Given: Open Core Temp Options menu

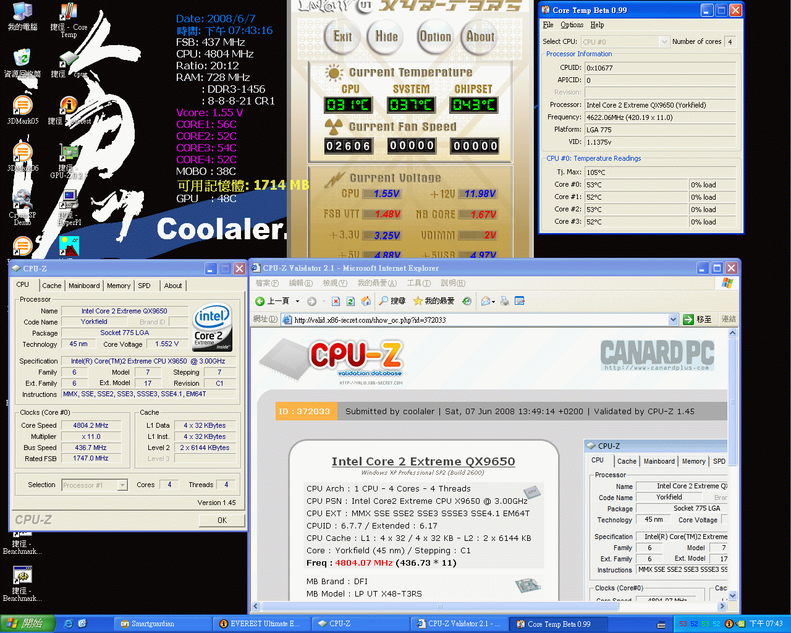Looking at the screenshot, I should click(572, 25).
